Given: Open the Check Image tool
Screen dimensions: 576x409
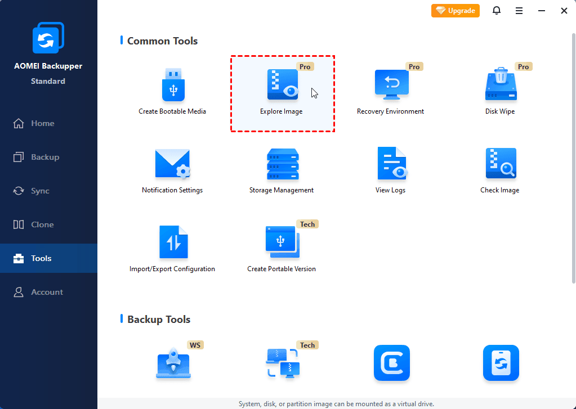Looking at the screenshot, I should 500,164.
